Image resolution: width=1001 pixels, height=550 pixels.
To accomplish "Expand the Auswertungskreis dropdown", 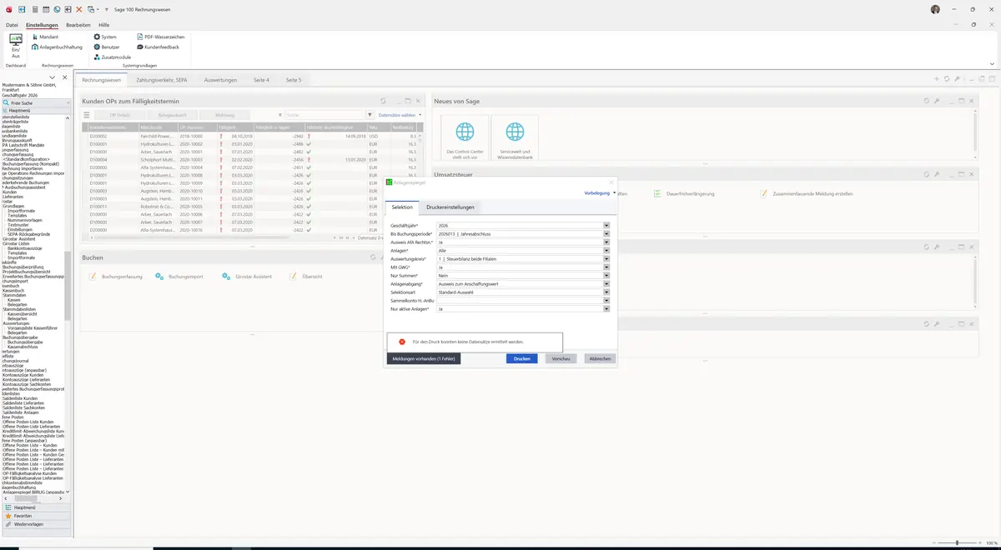I will pos(606,259).
